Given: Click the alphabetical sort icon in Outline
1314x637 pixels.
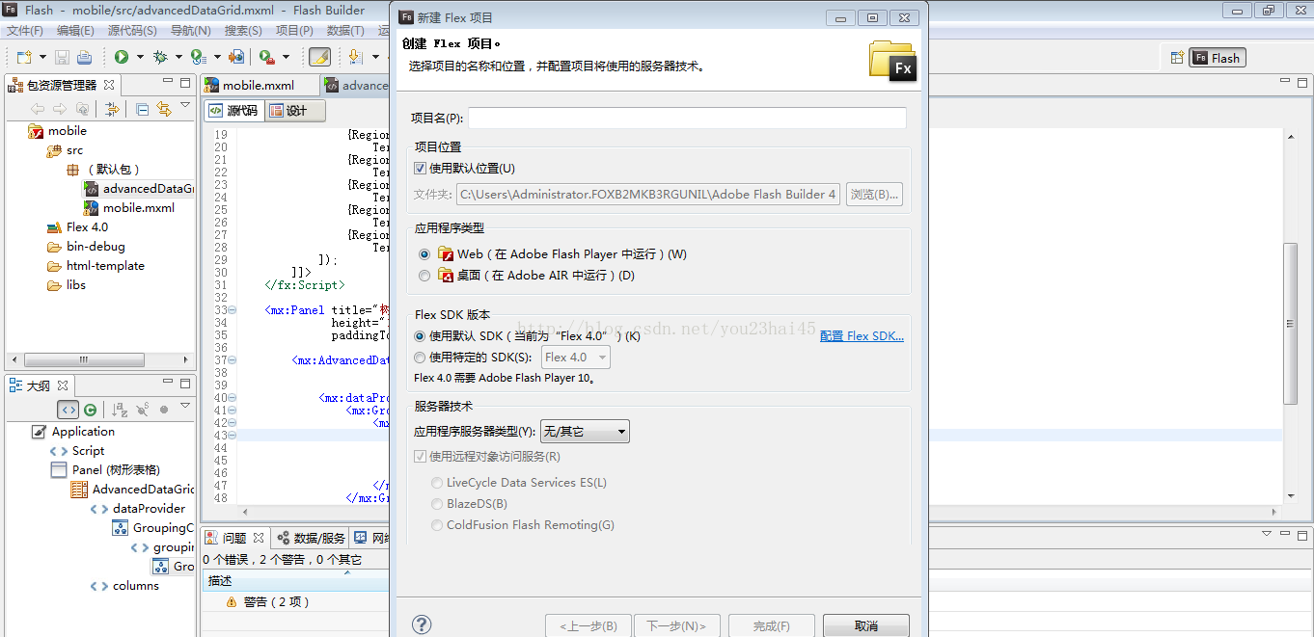Looking at the screenshot, I should tap(121, 410).
